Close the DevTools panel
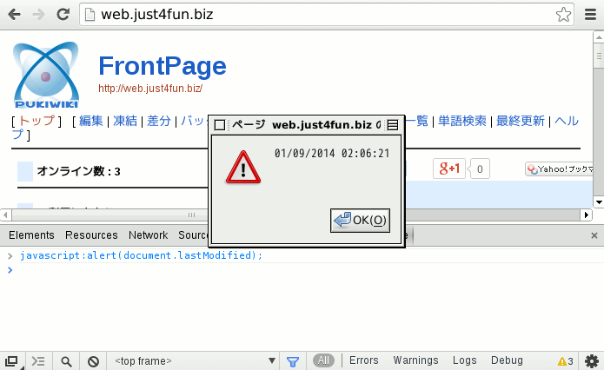The image size is (604, 370). click(x=594, y=235)
